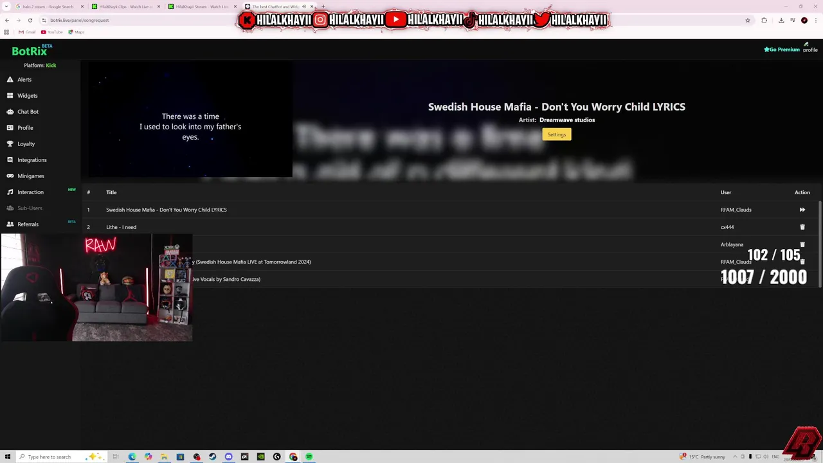Bookmark this page with the star
Viewport: 823px width, 463px height.
click(x=747, y=20)
